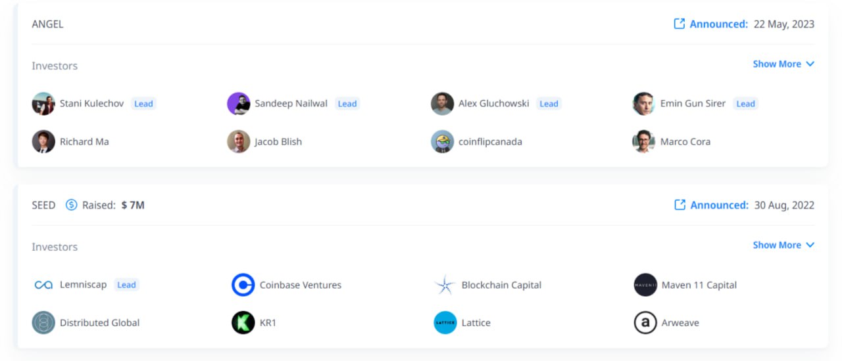Viewport: 842px width, 361px height.
Task: Click the Announced link for 22 May, 2023
Action: (719, 24)
